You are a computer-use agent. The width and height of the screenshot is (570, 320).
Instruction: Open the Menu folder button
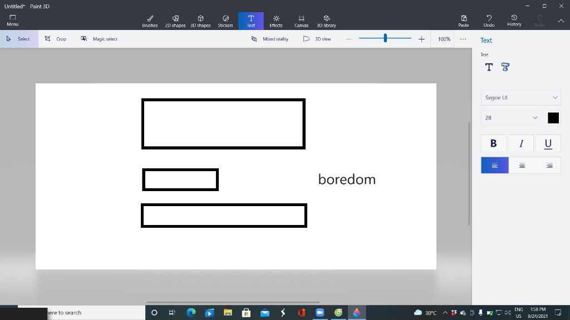(12, 21)
